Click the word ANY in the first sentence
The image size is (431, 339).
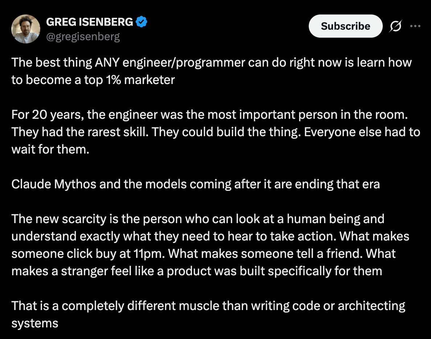point(107,63)
